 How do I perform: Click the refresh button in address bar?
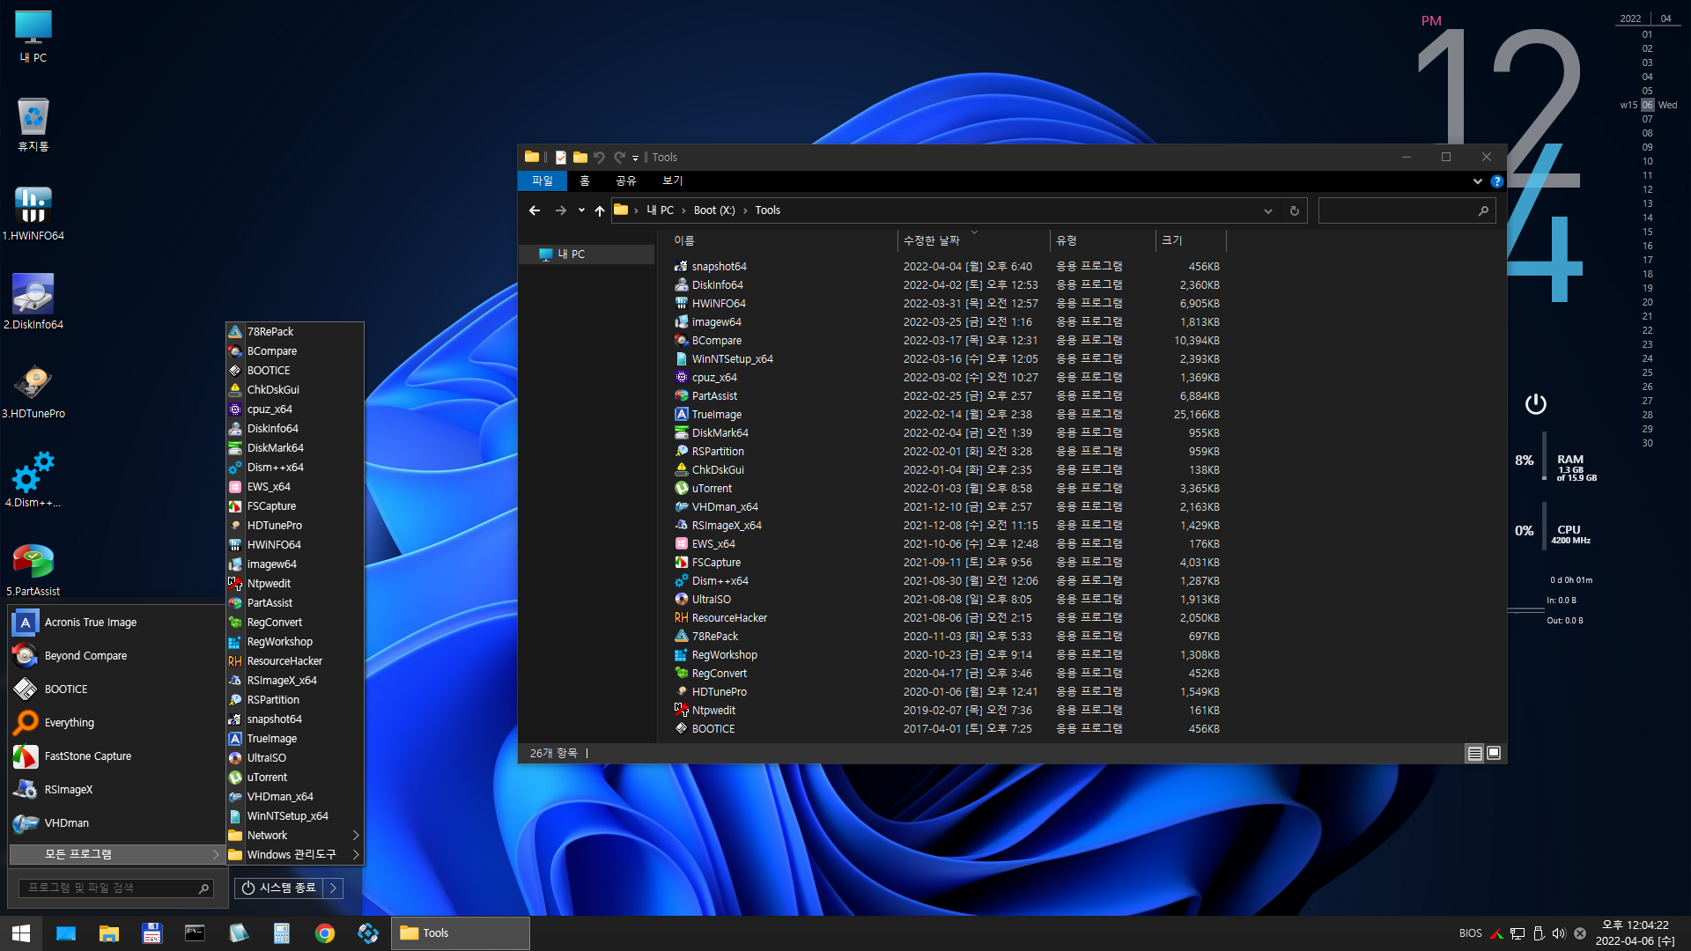pyautogui.click(x=1294, y=210)
